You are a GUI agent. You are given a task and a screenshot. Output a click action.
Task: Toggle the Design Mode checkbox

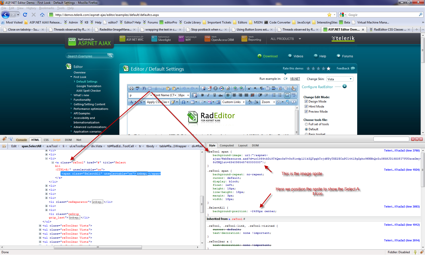306,101
